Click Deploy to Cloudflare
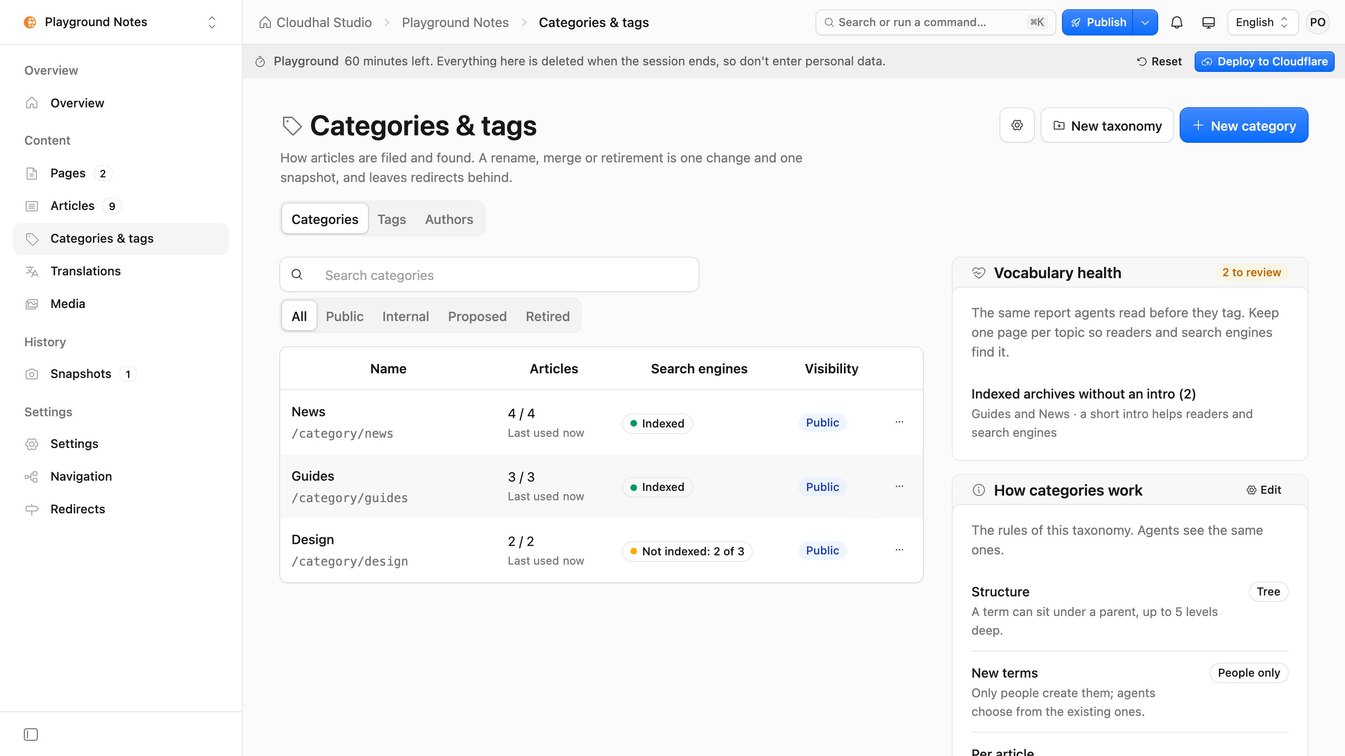 pos(1265,62)
